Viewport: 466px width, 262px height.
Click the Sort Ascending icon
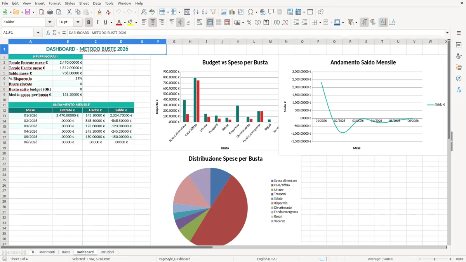pyautogui.click(x=196, y=12)
